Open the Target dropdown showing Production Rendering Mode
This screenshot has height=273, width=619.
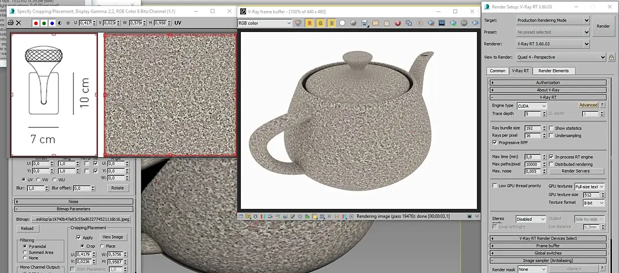coord(553,20)
